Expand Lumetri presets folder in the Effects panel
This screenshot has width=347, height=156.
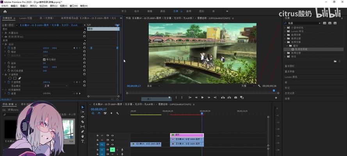pyautogui.click(x=285, y=31)
